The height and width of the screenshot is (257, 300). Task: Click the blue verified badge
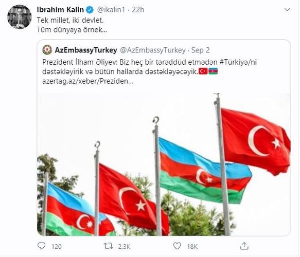pyautogui.click(x=90, y=10)
